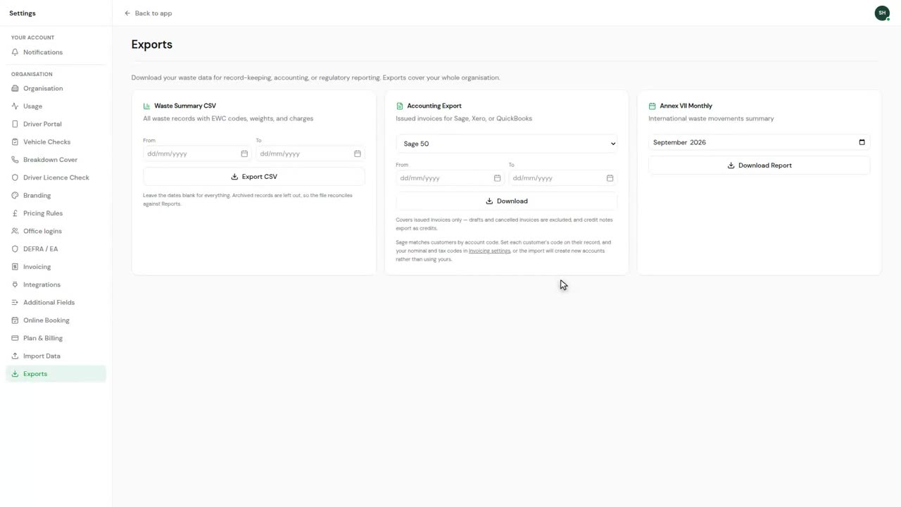The width and height of the screenshot is (901, 507).
Task: Click the Online Booking calendar icon
Action: click(x=15, y=320)
